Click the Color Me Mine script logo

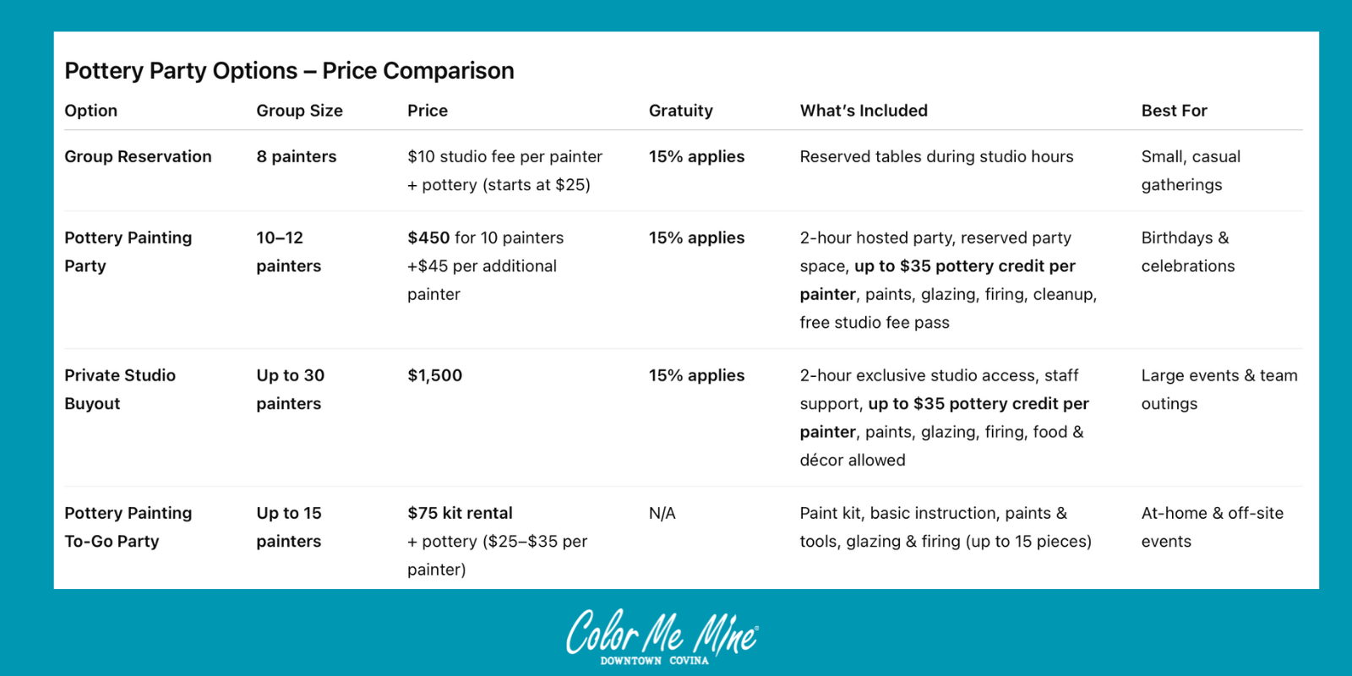(662, 632)
